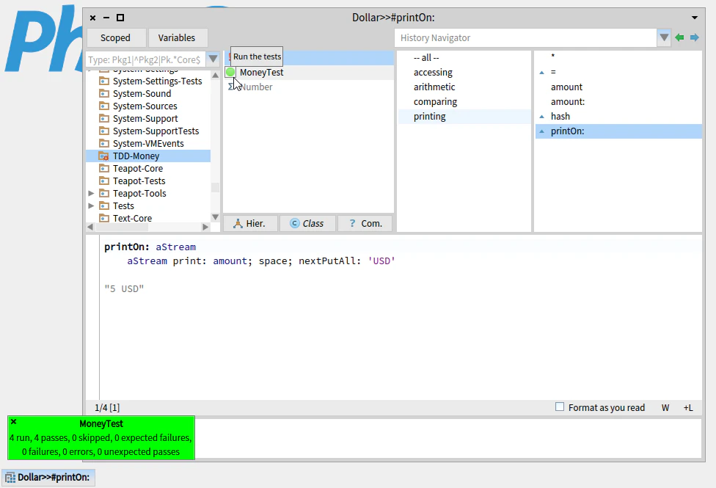Viewport: 716px width, 488px height.
Task: Click the System-Sound package icon
Action: click(x=104, y=94)
